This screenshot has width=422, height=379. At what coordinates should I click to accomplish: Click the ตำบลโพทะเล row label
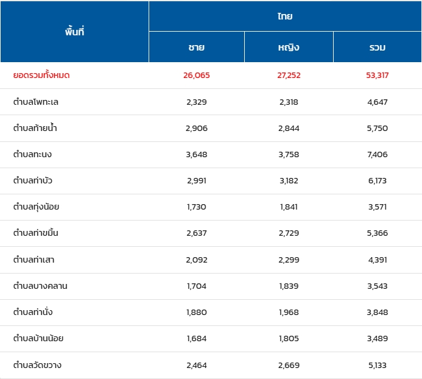36,102
